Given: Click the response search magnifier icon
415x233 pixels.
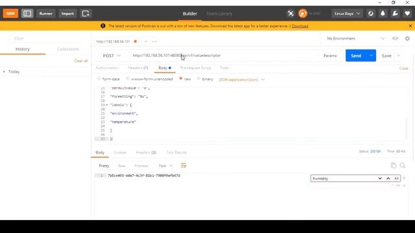Looking at the screenshot, I should pyautogui.click(x=403, y=166).
